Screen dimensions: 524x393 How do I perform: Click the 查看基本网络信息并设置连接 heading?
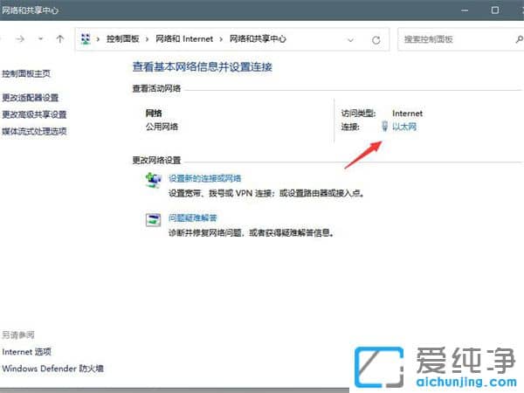pos(203,67)
